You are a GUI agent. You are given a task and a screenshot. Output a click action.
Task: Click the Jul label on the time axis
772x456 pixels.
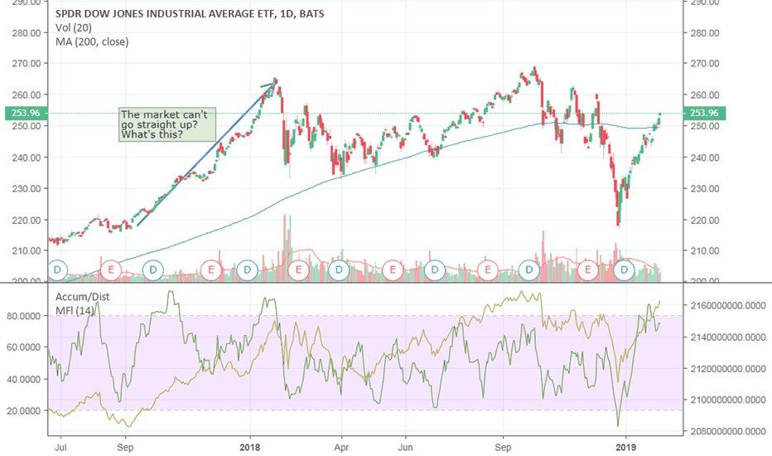tap(61, 448)
